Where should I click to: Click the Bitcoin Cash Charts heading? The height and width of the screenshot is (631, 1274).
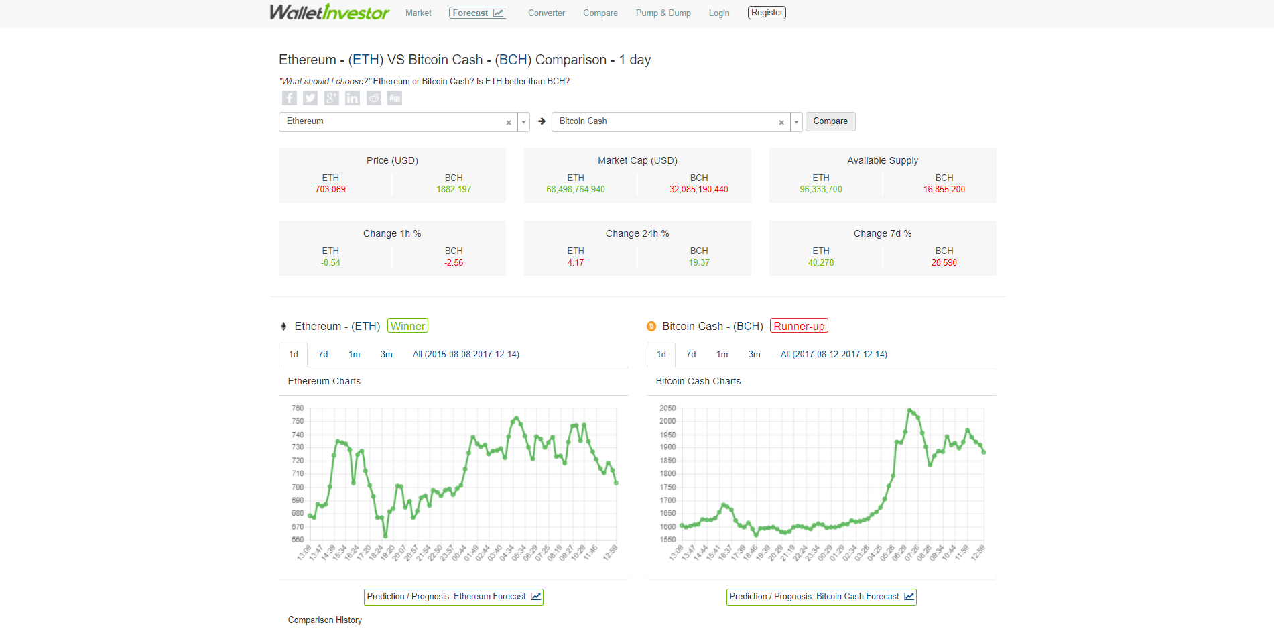698,381
